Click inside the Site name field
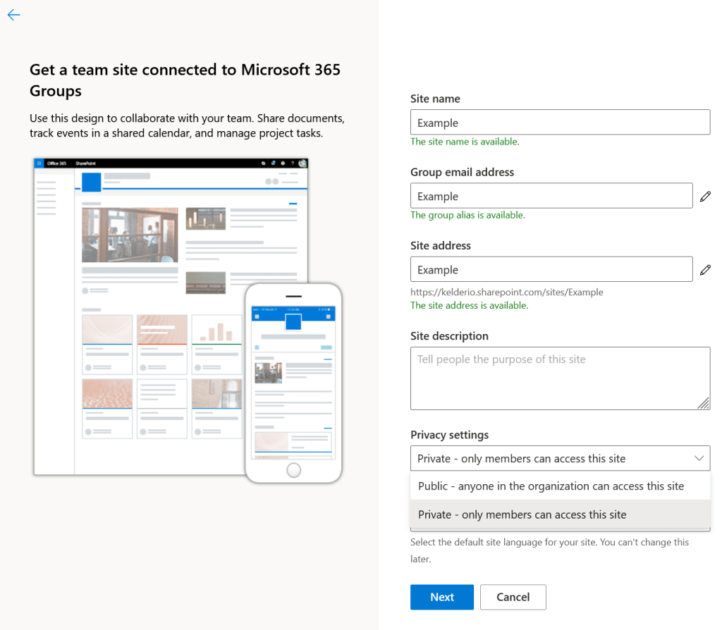This screenshot has width=722, height=630. [560, 122]
